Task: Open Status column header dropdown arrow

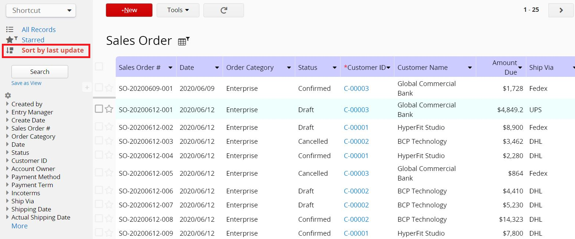Action: (x=334, y=68)
